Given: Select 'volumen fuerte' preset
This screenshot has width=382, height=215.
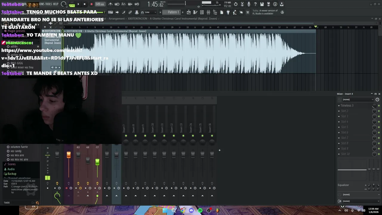Looking at the screenshot, I should tap(19, 147).
